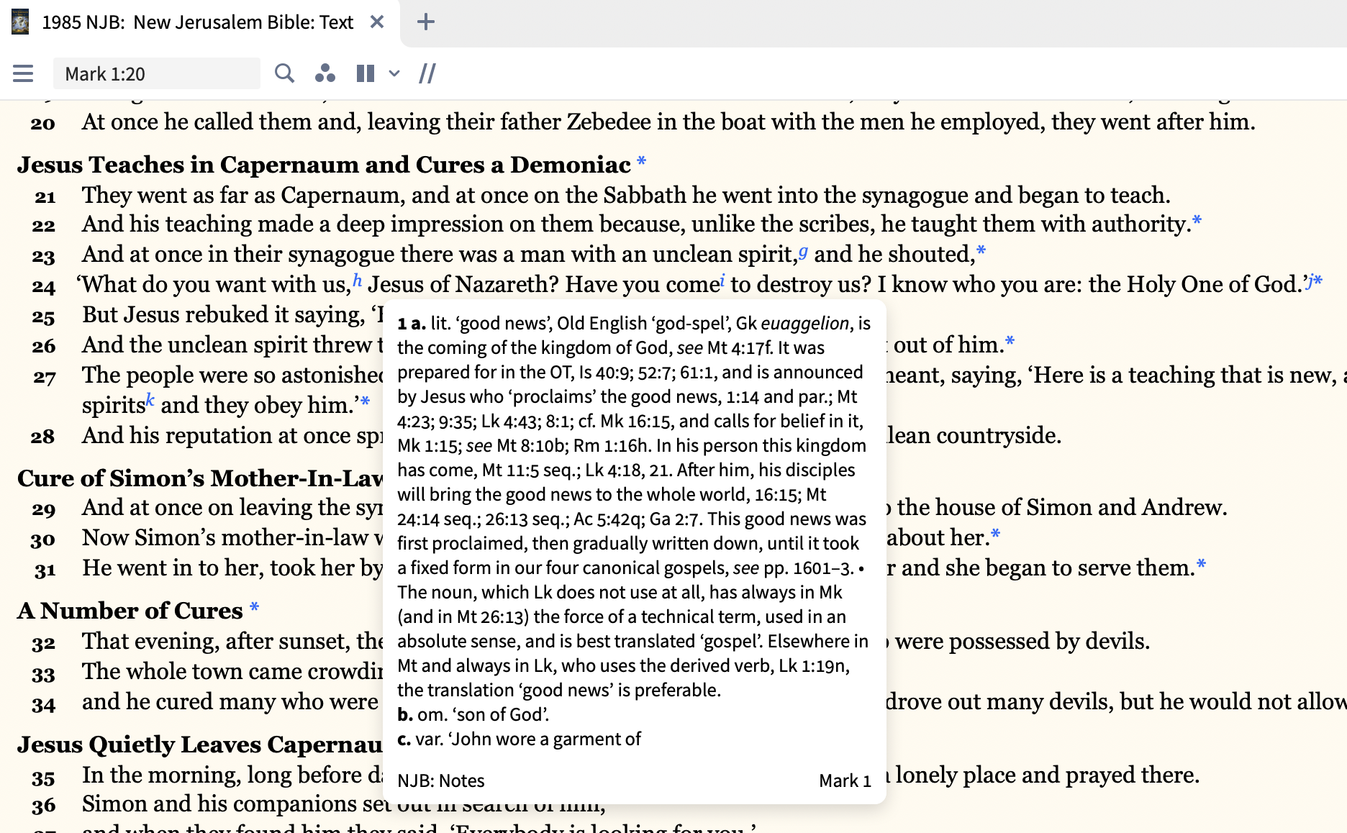Expand the column layout dropdown chevron

pyautogui.click(x=394, y=73)
